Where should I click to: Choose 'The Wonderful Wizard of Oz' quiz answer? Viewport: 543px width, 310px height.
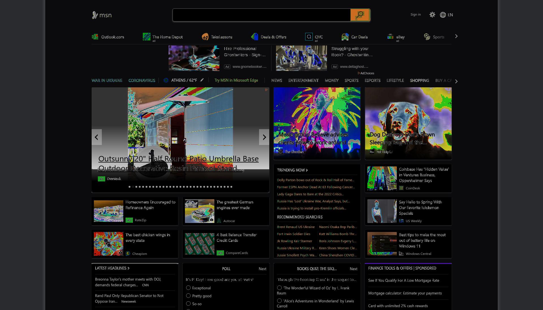pos(279,288)
